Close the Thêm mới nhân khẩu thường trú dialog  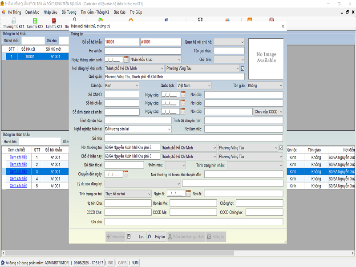coord(283,26)
